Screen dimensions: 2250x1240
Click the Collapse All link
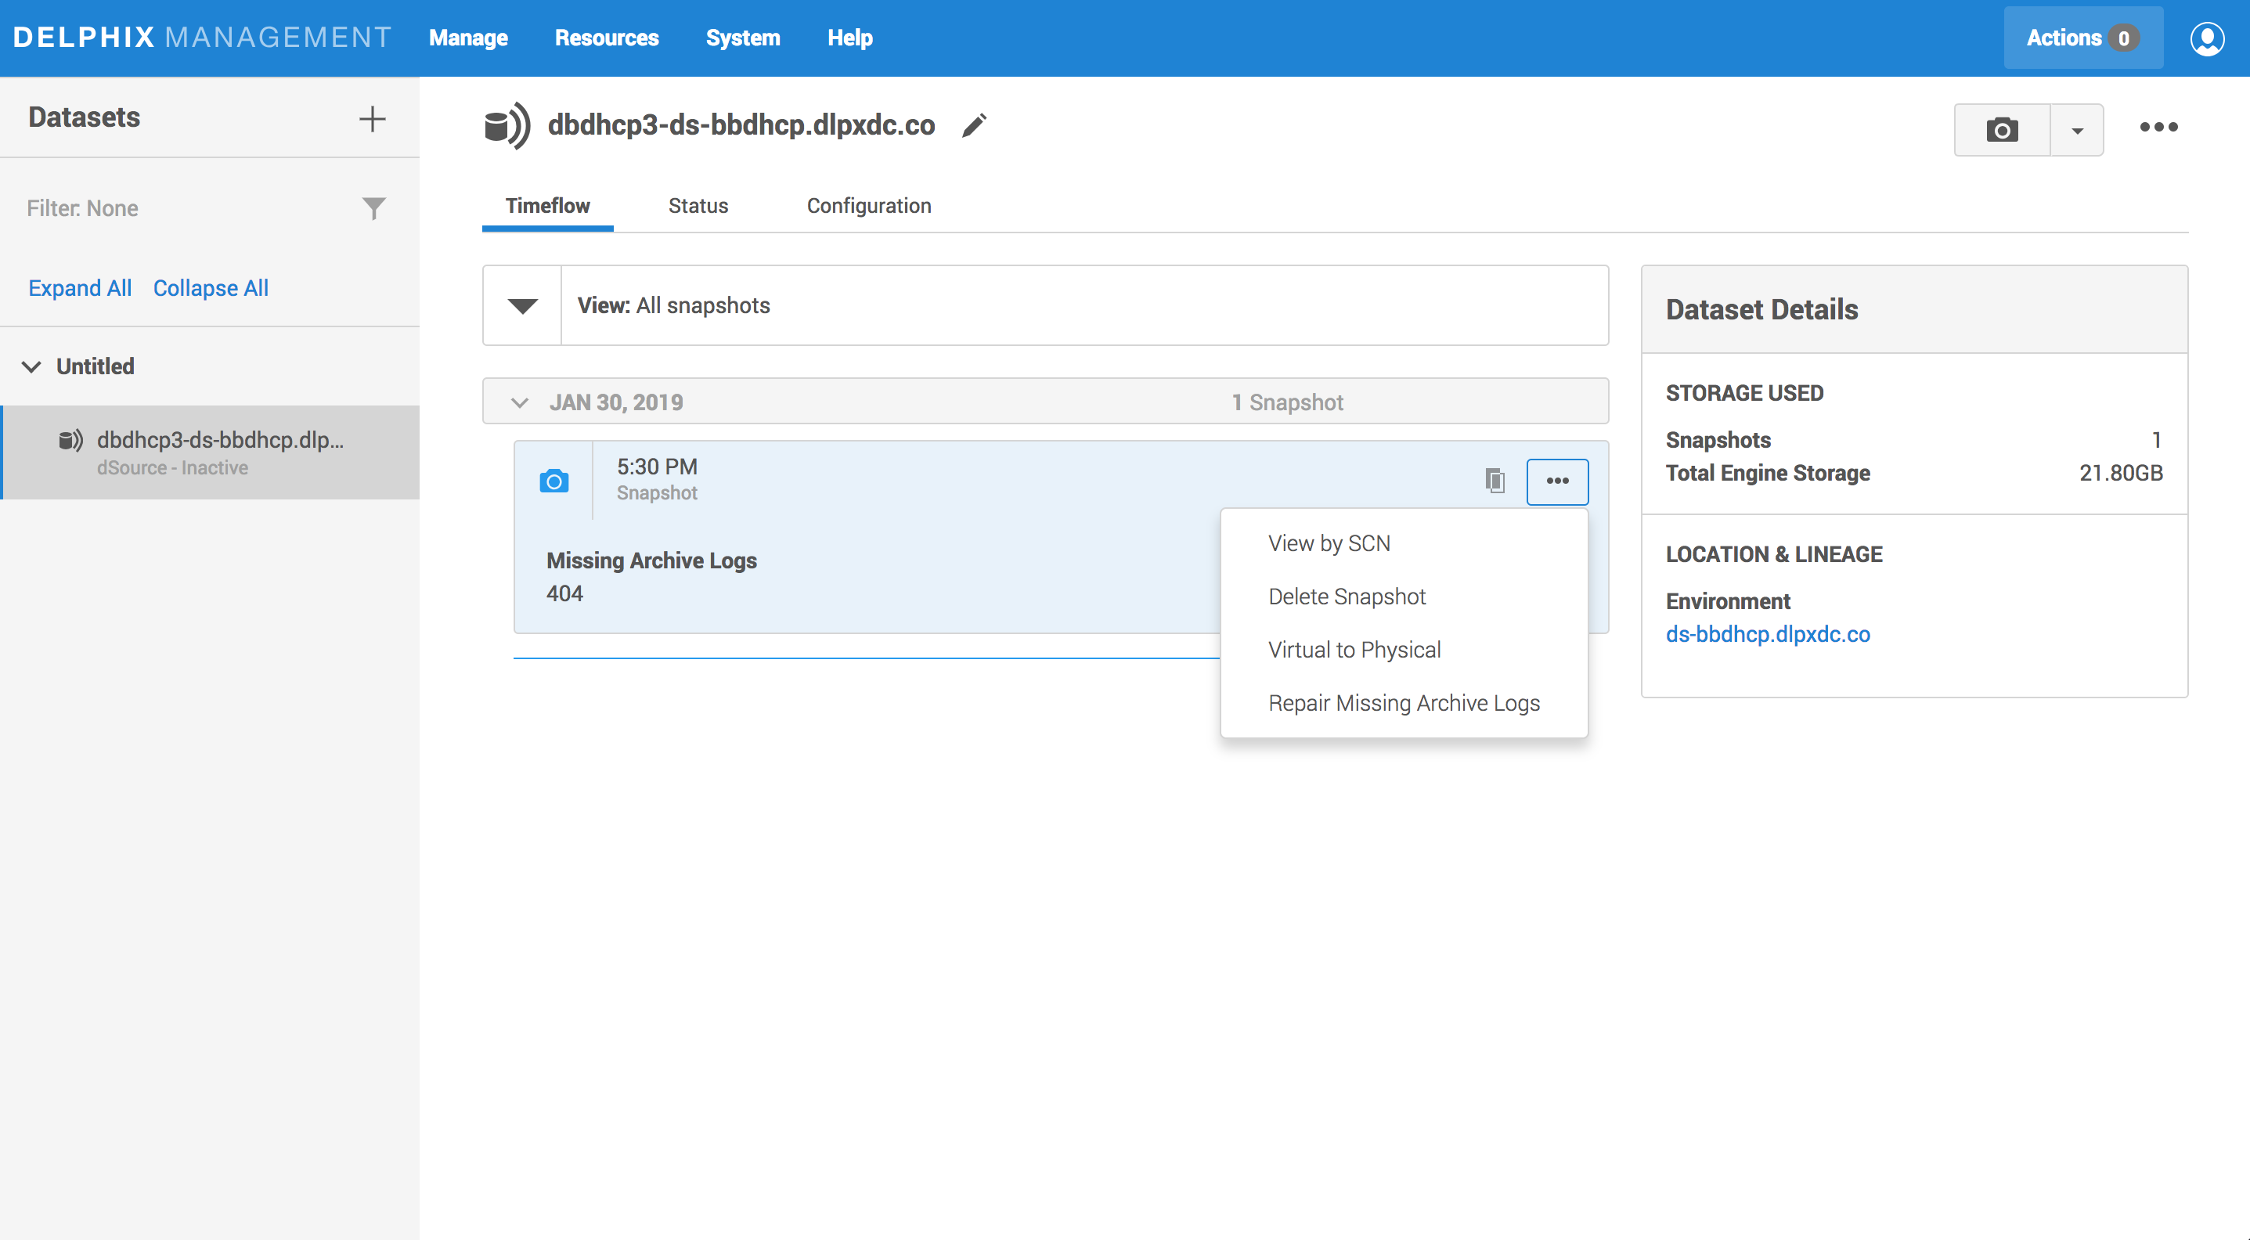[x=211, y=288]
